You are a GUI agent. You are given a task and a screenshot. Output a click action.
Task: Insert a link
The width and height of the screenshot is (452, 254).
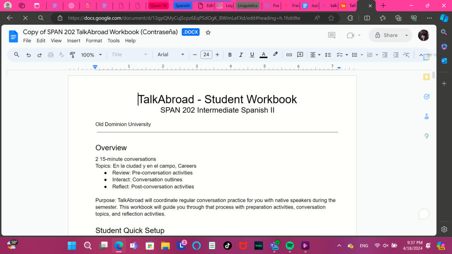[289, 55]
